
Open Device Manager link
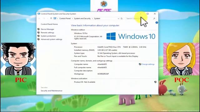(x=47, y=29)
